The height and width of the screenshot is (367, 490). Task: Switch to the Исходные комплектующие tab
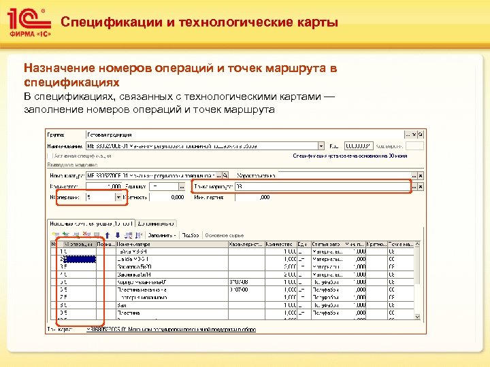[91, 224]
